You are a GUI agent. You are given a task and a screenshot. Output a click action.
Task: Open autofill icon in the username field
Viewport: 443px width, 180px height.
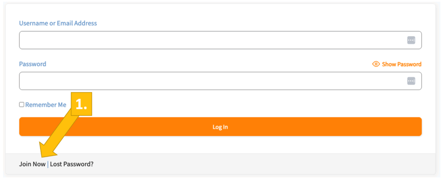411,40
